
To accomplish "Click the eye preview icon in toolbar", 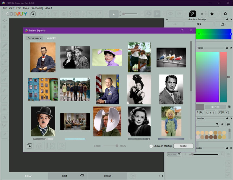I will tap(170, 14).
